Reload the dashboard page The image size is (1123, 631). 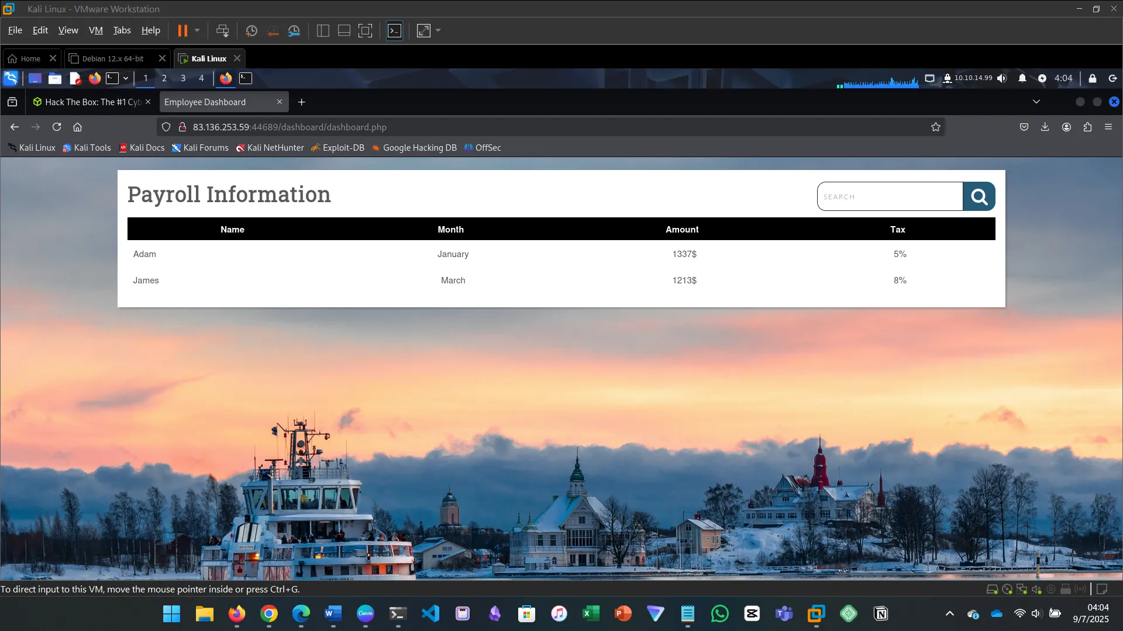(x=57, y=127)
